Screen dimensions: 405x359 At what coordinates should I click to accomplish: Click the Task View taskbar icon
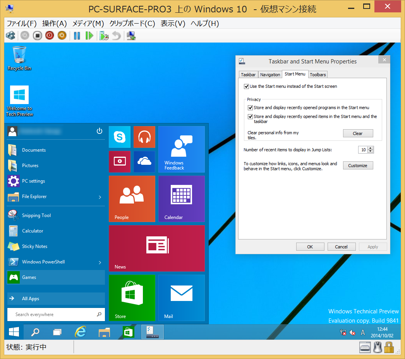tap(57, 332)
